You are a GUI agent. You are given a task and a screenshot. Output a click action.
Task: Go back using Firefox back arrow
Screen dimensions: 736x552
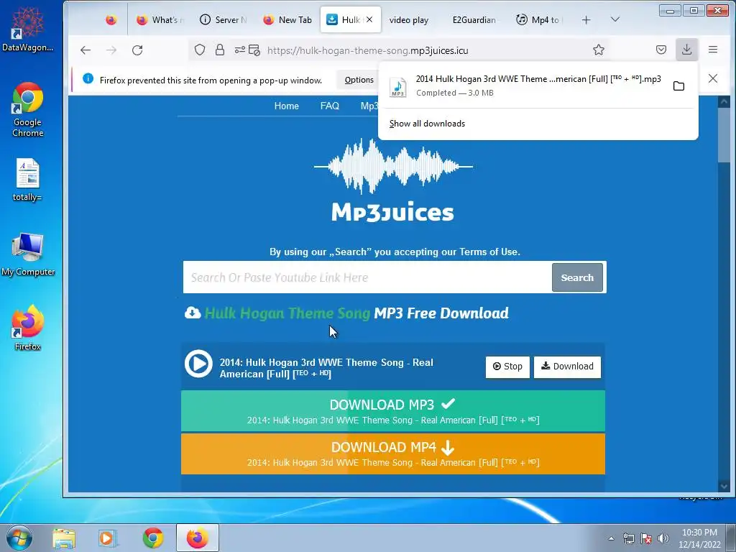point(86,50)
